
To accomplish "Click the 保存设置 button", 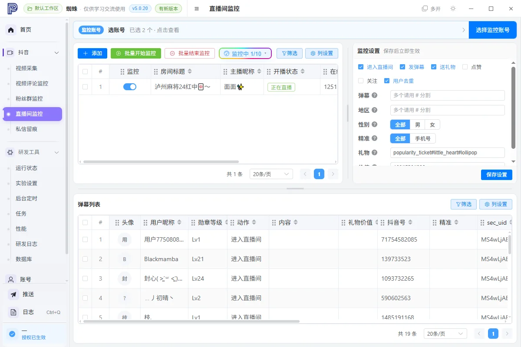I will click(497, 175).
